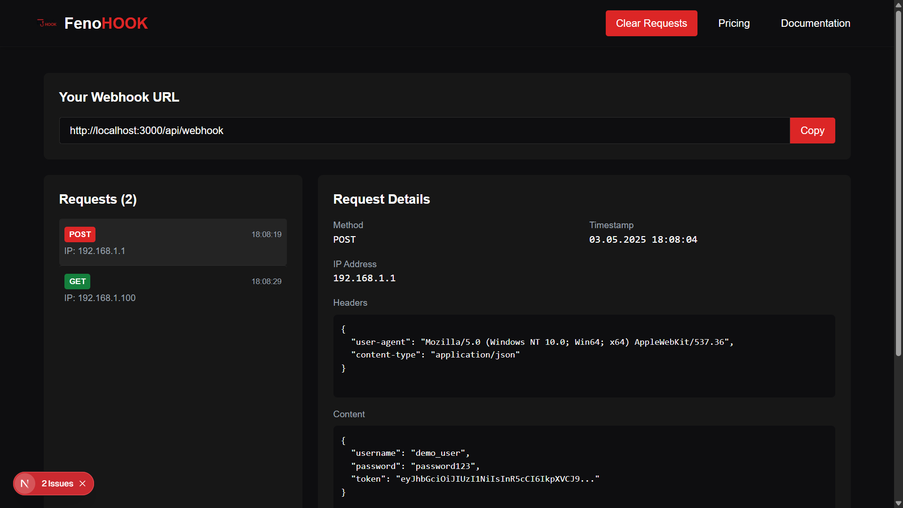Open the 2 Issues indicator
903x508 pixels.
click(x=57, y=484)
